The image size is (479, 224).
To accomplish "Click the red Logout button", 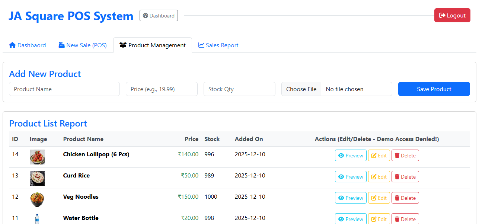I will tap(452, 15).
